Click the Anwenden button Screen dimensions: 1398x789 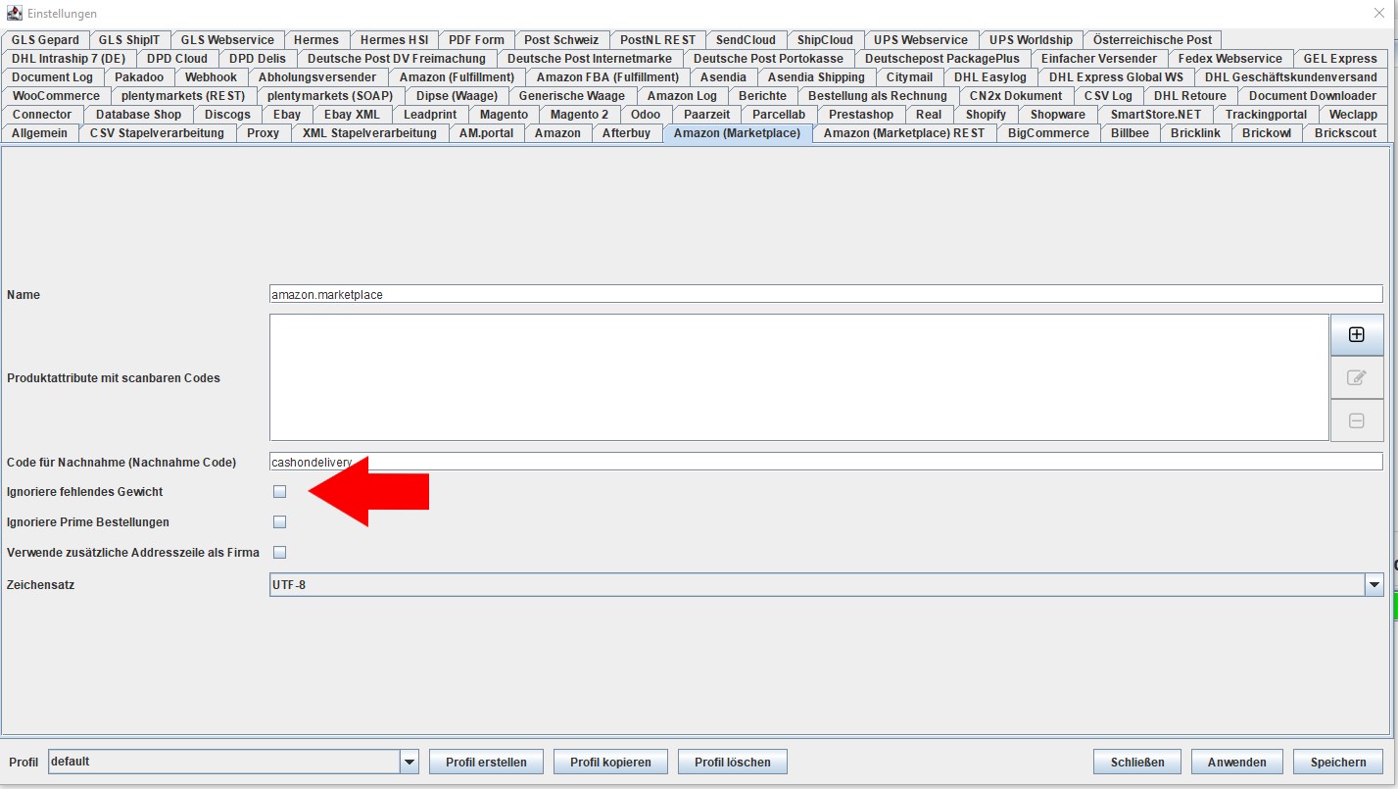[x=1237, y=762]
